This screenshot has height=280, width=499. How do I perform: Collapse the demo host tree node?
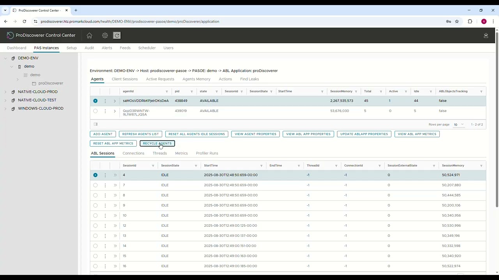12,66
